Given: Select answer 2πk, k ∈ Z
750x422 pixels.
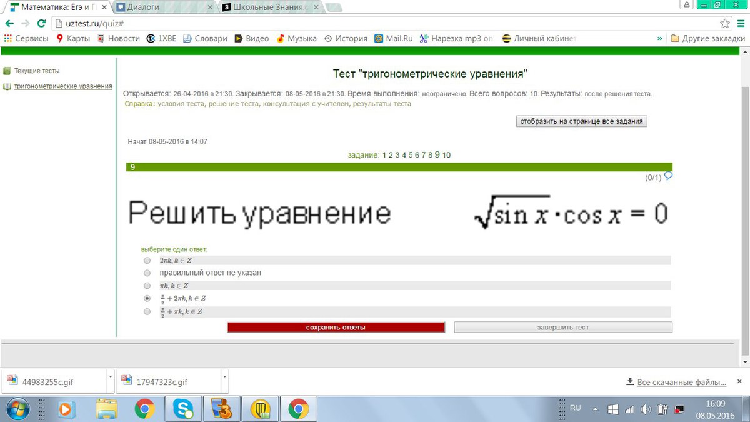Looking at the screenshot, I should (x=147, y=260).
